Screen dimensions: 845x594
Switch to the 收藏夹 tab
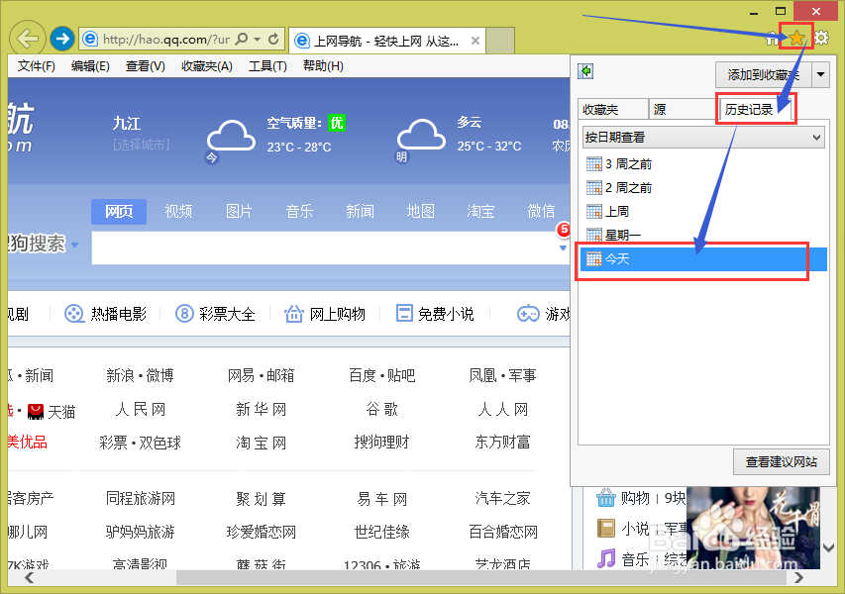(x=613, y=109)
